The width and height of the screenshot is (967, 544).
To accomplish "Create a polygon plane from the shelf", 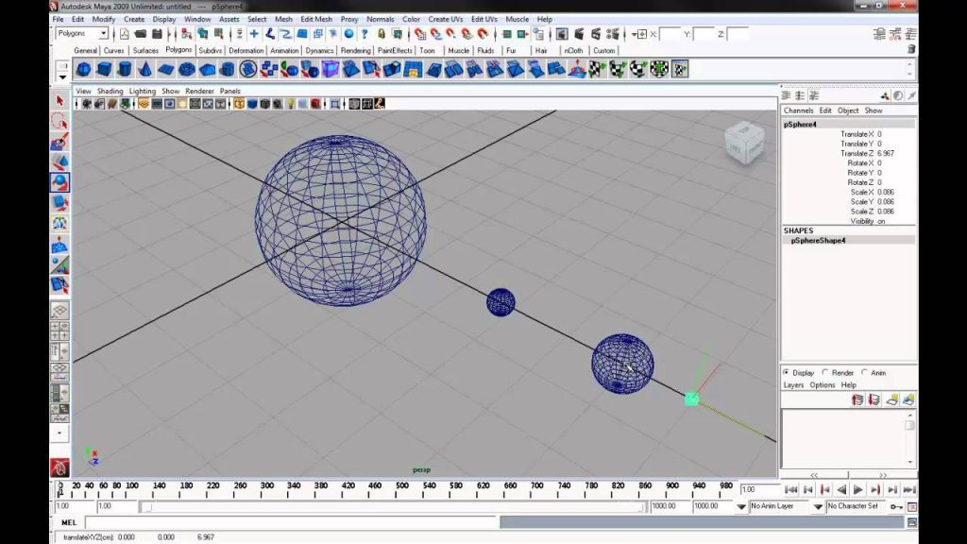I will pyautogui.click(x=166, y=69).
